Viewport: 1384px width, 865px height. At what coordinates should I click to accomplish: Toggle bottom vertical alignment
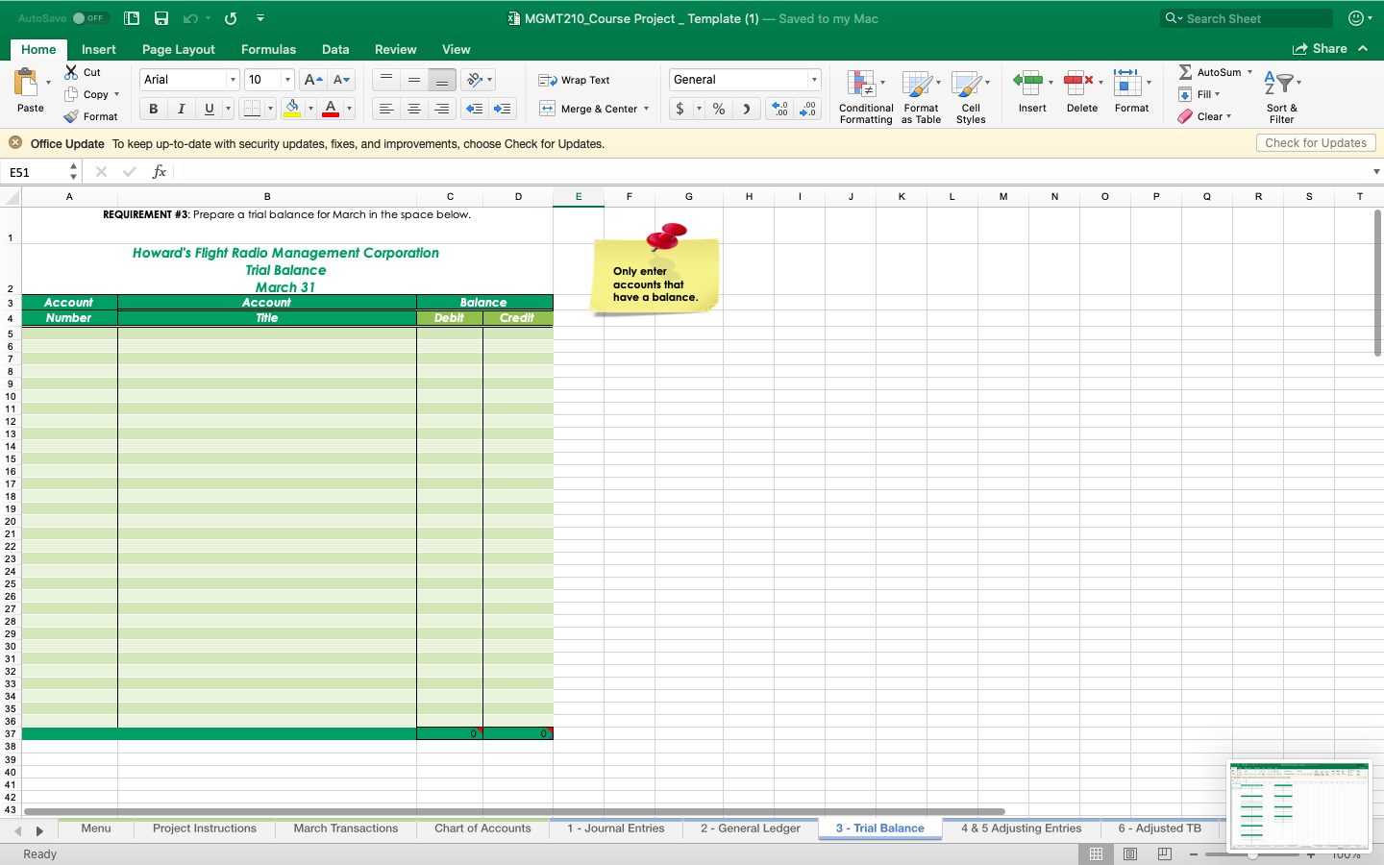click(x=442, y=80)
